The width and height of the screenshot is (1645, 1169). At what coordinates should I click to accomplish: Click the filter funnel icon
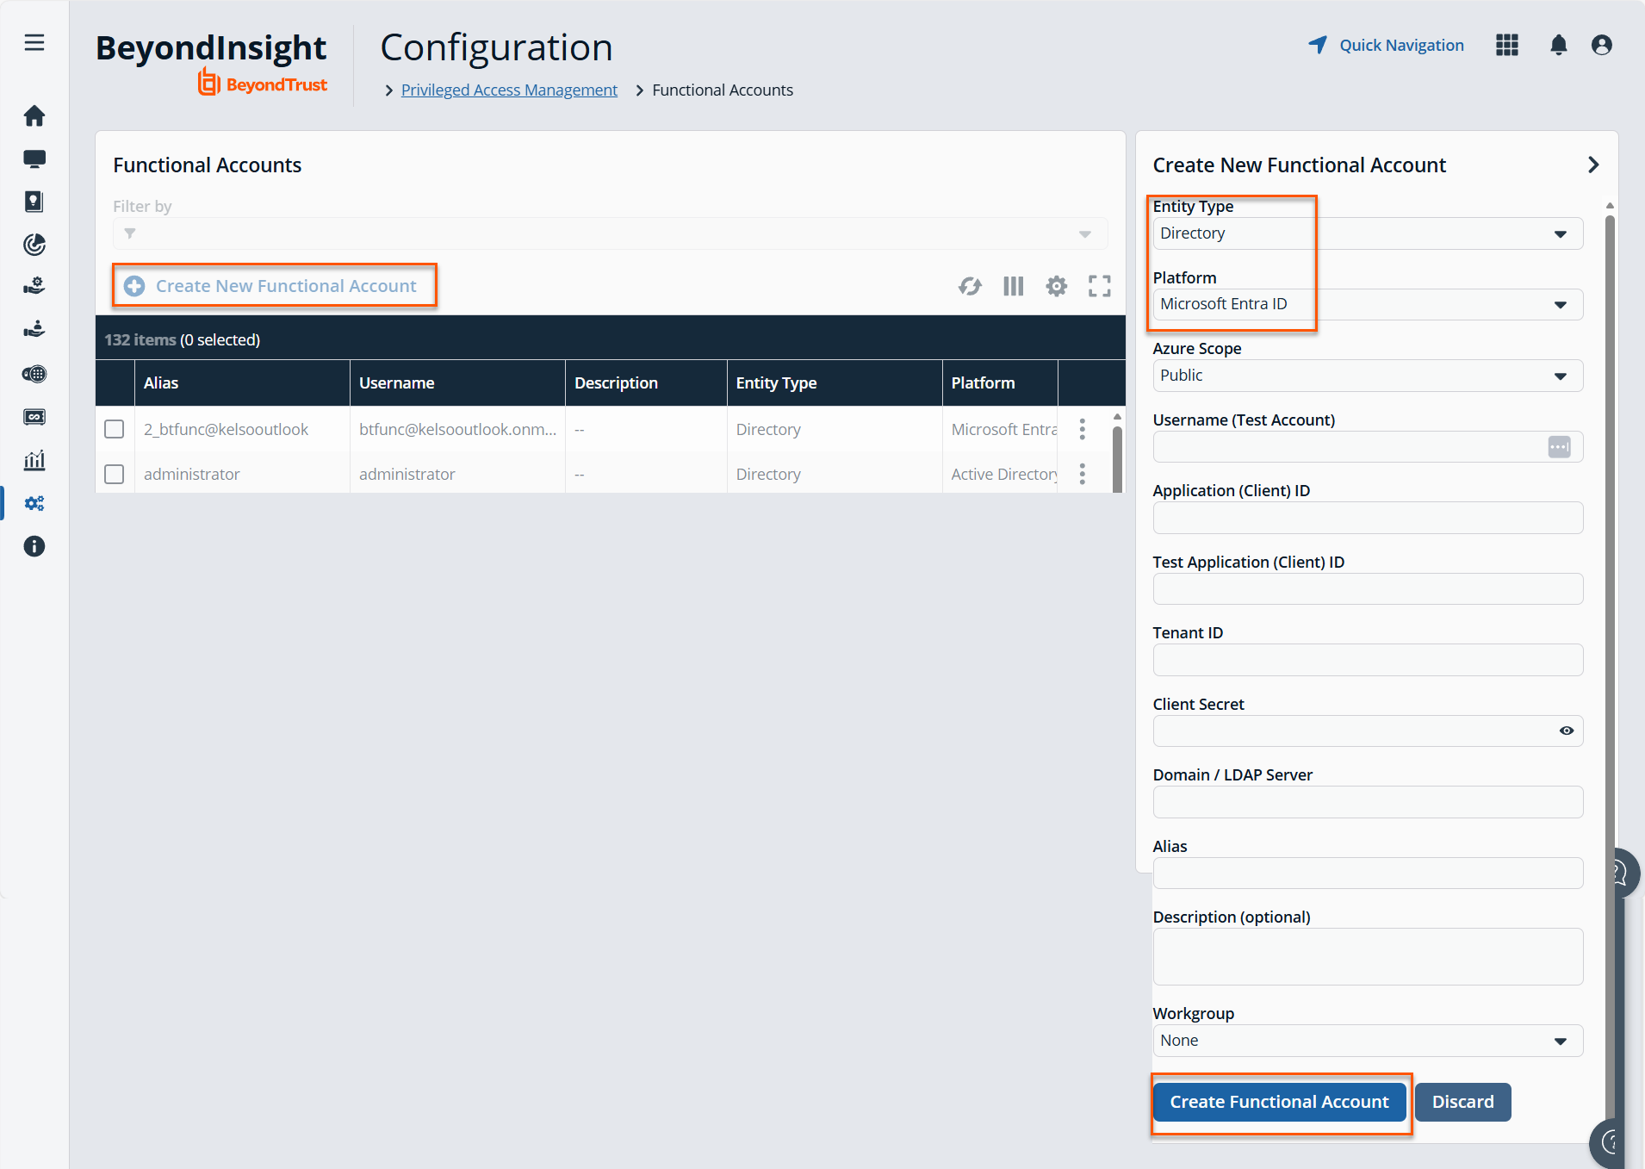click(130, 233)
